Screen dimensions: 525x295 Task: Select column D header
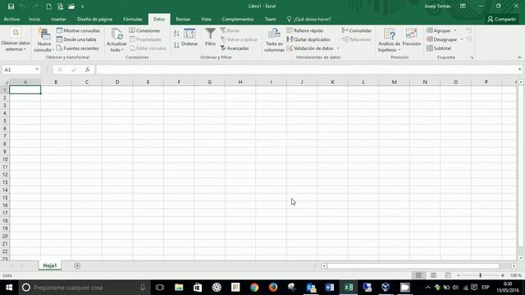coord(117,82)
